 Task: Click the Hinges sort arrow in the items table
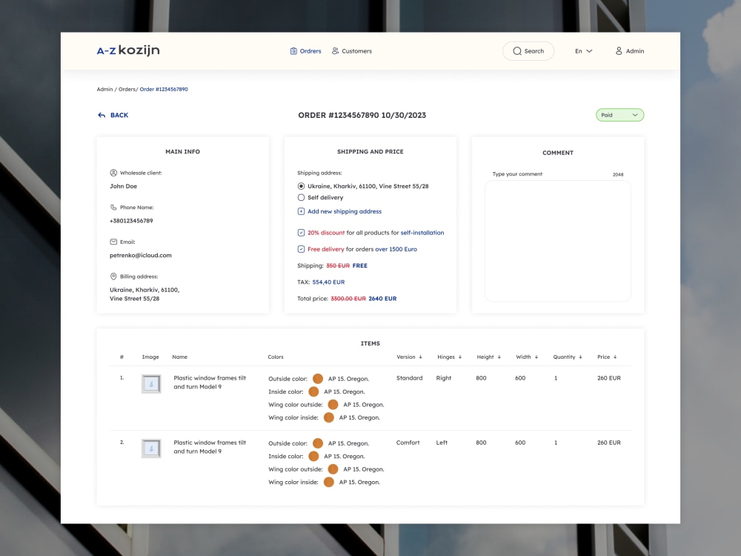pyautogui.click(x=461, y=357)
